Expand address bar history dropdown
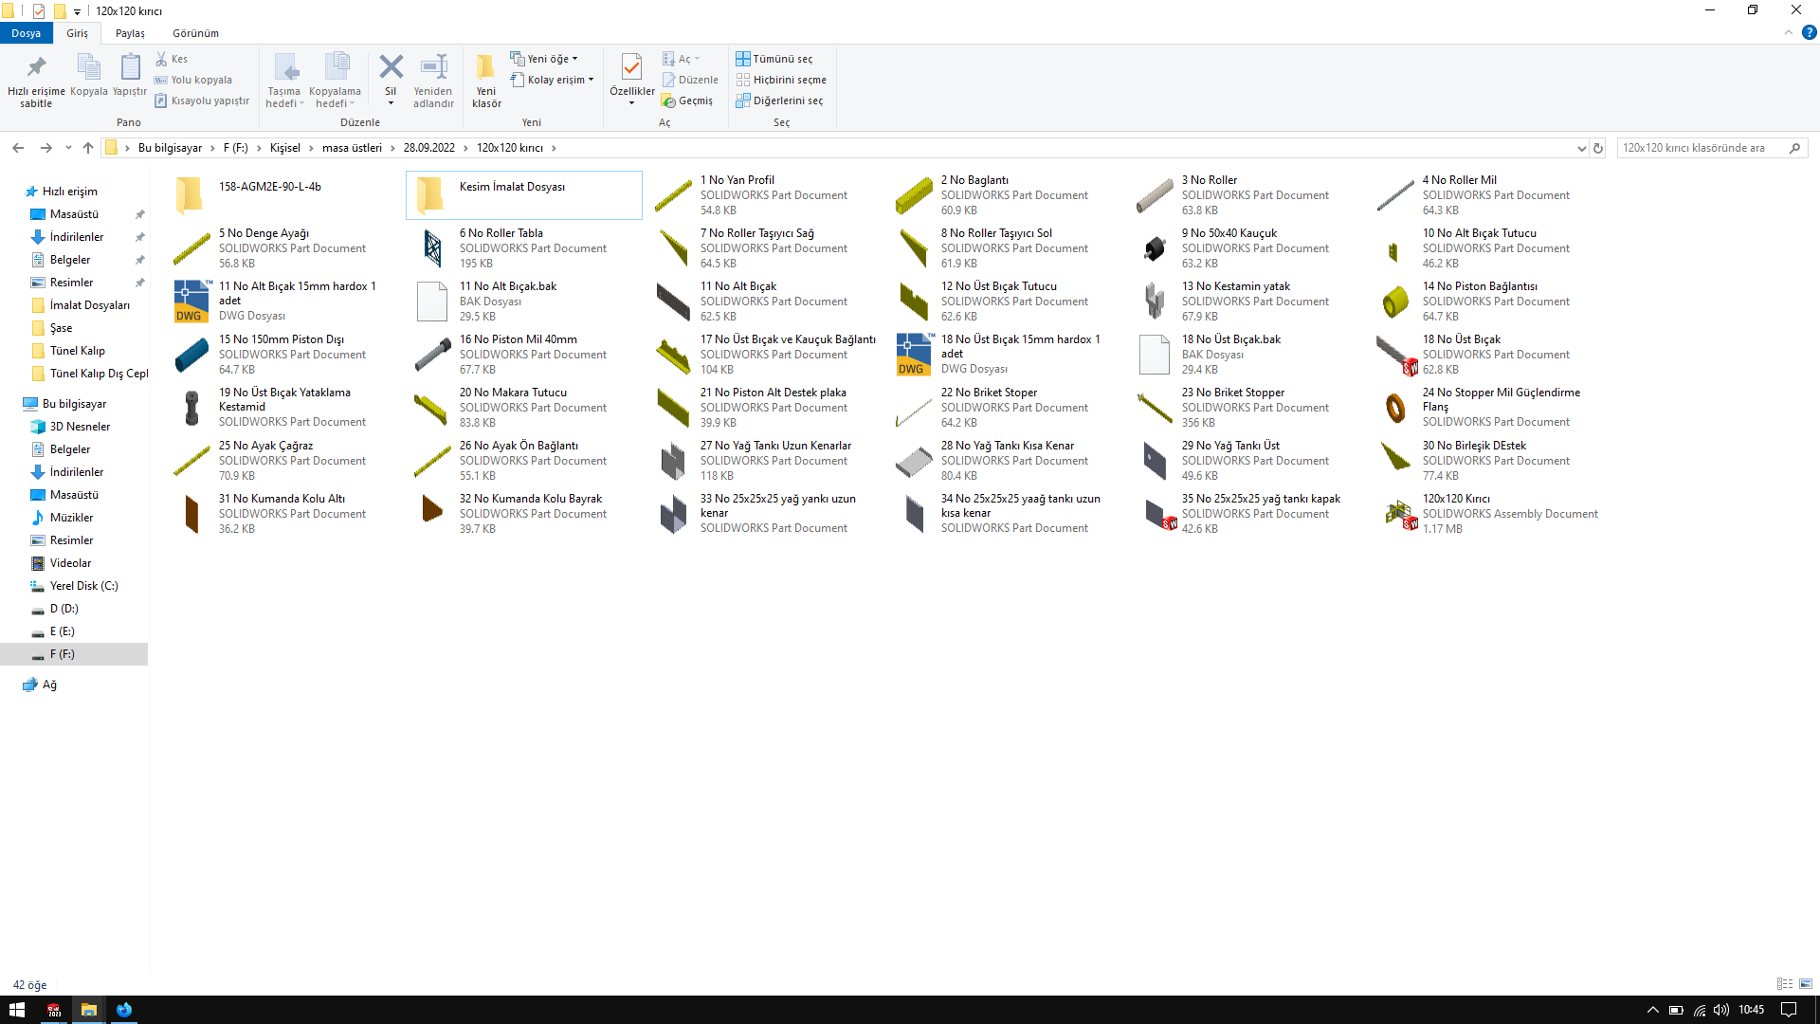The width and height of the screenshot is (1820, 1024). [1581, 148]
